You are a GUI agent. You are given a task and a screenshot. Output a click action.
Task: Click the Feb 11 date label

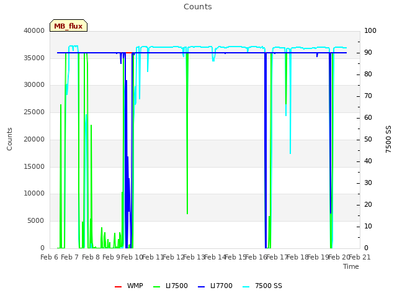[x=153, y=257]
